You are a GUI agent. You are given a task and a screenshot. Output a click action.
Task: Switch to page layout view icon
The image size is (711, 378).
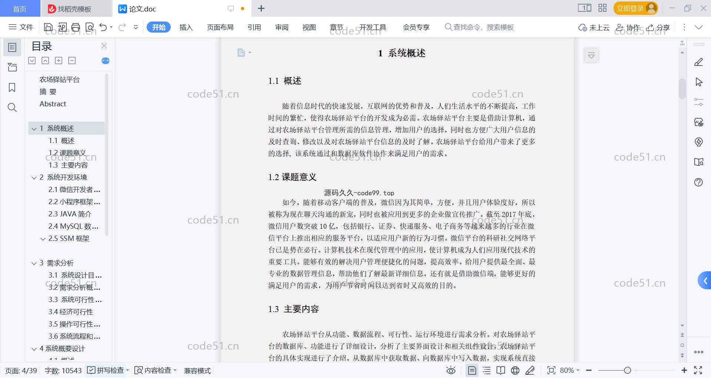(472, 370)
